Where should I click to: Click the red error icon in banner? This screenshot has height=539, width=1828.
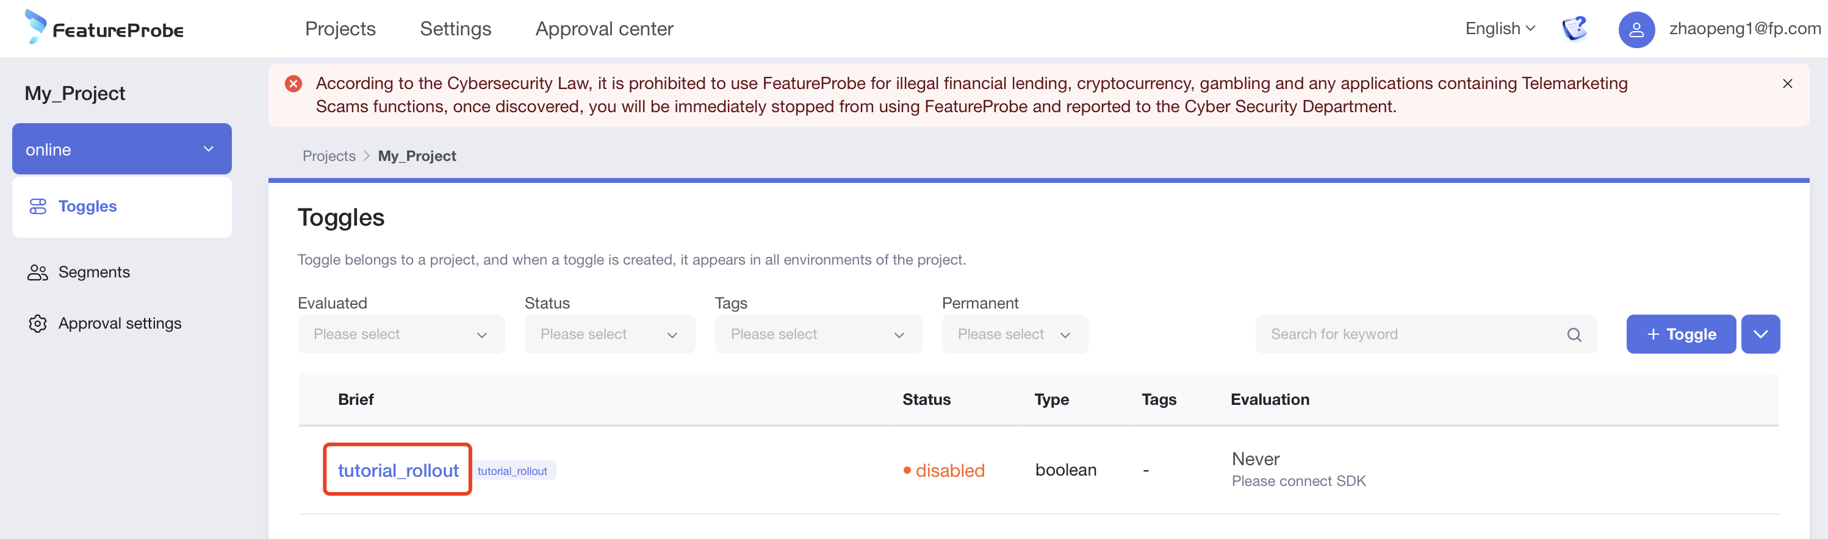[293, 84]
